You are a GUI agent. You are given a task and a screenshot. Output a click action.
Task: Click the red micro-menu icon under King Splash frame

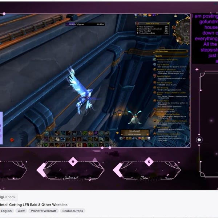point(140,138)
